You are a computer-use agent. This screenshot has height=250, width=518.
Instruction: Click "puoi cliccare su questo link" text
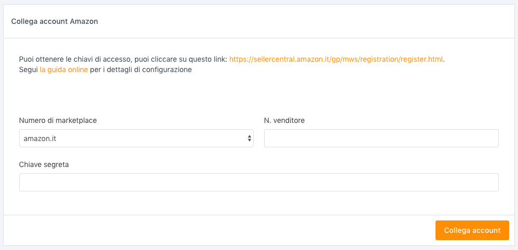tap(181, 59)
